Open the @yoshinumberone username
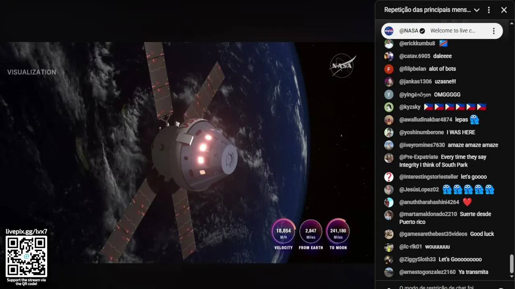Image resolution: width=515 pixels, height=289 pixels. 422,132
